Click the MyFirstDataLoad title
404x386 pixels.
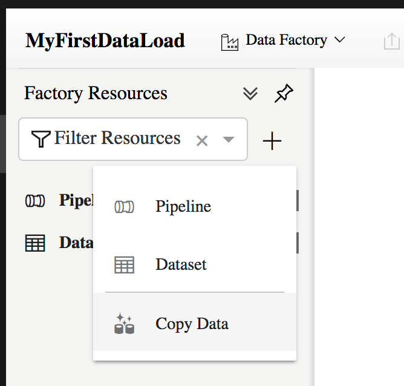[x=105, y=41]
